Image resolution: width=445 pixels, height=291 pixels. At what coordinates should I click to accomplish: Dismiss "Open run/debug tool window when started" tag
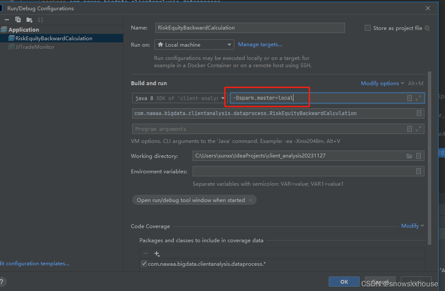[x=251, y=200]
